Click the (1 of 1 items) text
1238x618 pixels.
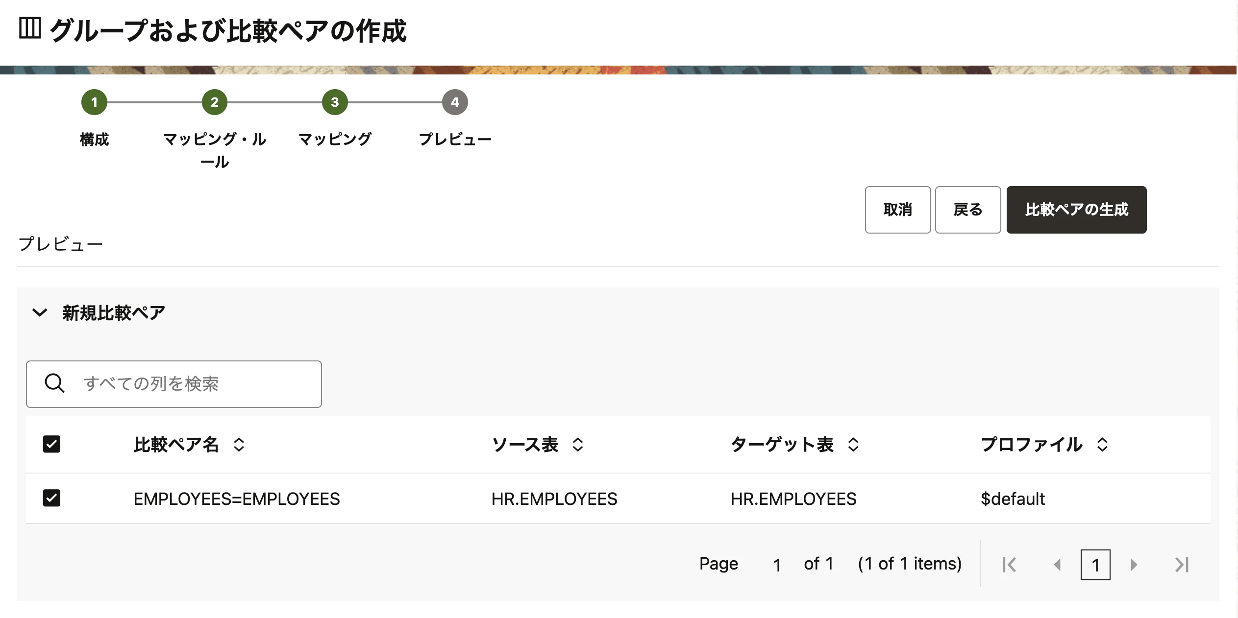coord(910,564)
